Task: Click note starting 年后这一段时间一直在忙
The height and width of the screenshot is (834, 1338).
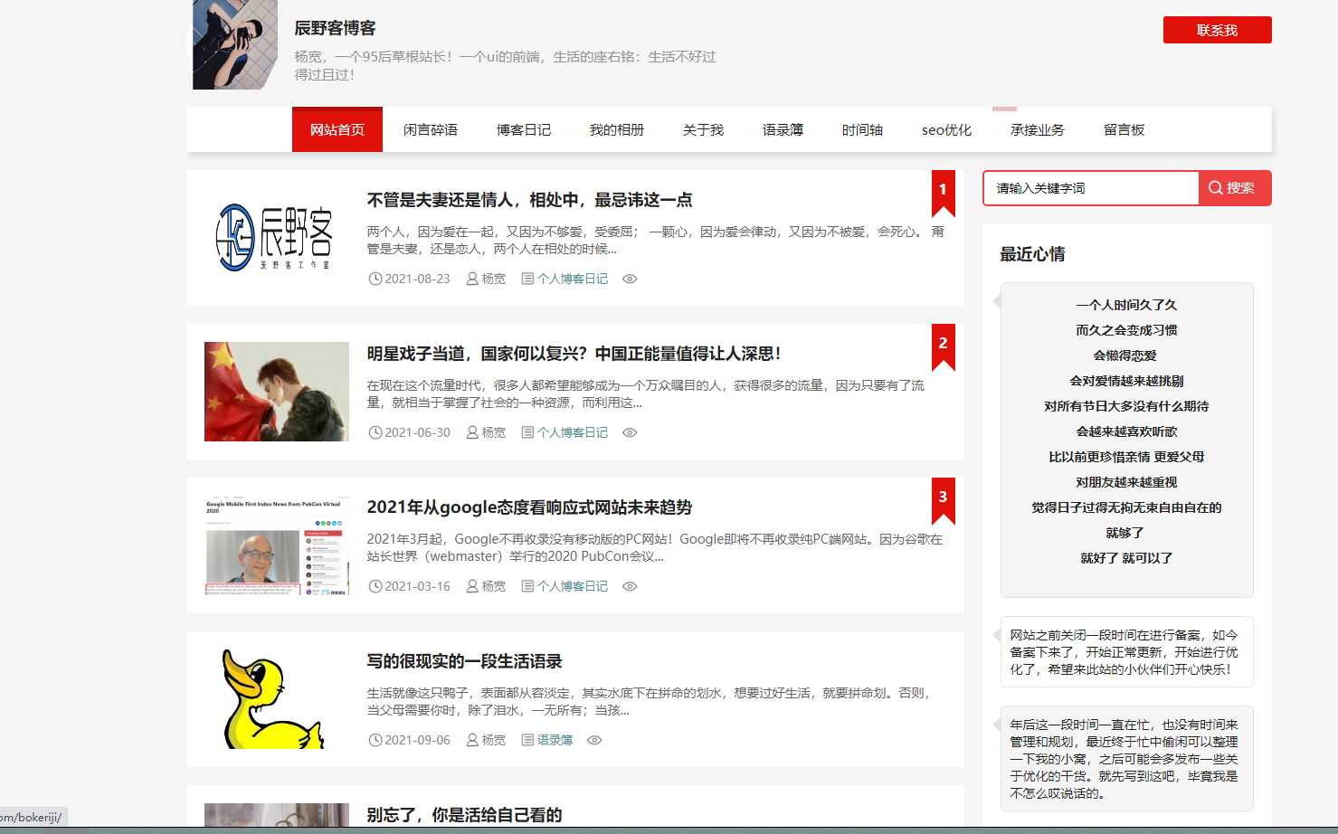Action: pyautogui.click(x=1126, y=759)
